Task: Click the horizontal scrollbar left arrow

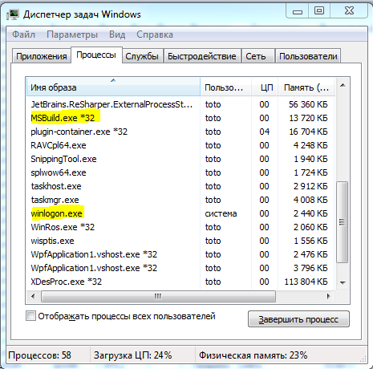Action: [33, 296]
